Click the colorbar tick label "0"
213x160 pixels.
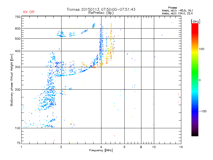pyautogui.click(x=200, y=80)
